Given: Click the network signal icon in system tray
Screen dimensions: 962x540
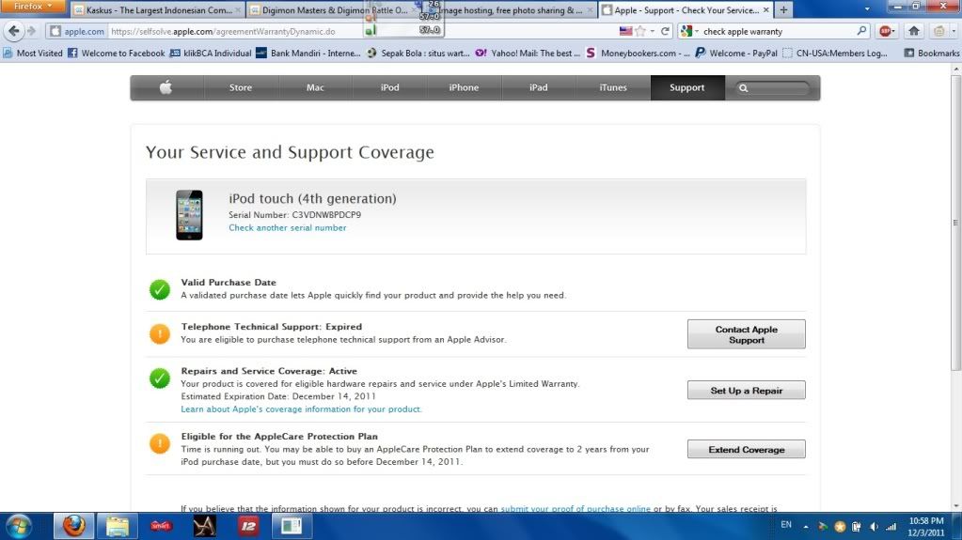Looking at the screenshot, I should [891, 527].
